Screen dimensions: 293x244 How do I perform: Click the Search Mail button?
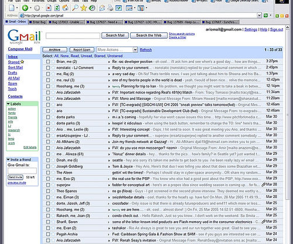click(115, 35)
